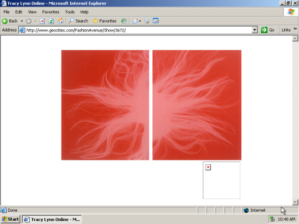Click the Print icon
The image size is (299, 224).
coord(147,21)
